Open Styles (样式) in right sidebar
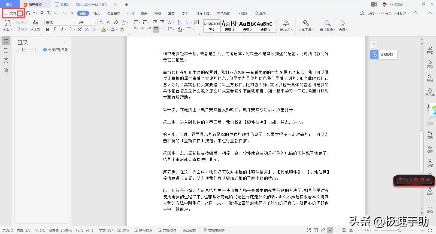Viewport: 436px width, 234px height. click(430, 50)
